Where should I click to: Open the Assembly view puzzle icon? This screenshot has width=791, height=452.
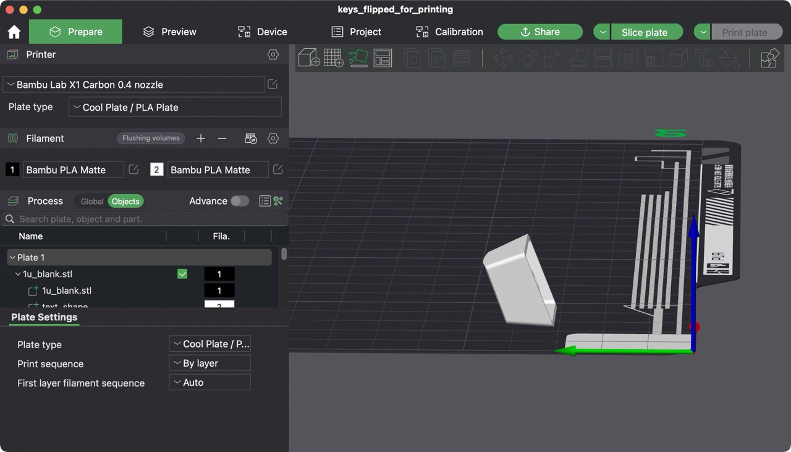click(x=769, y=58)
